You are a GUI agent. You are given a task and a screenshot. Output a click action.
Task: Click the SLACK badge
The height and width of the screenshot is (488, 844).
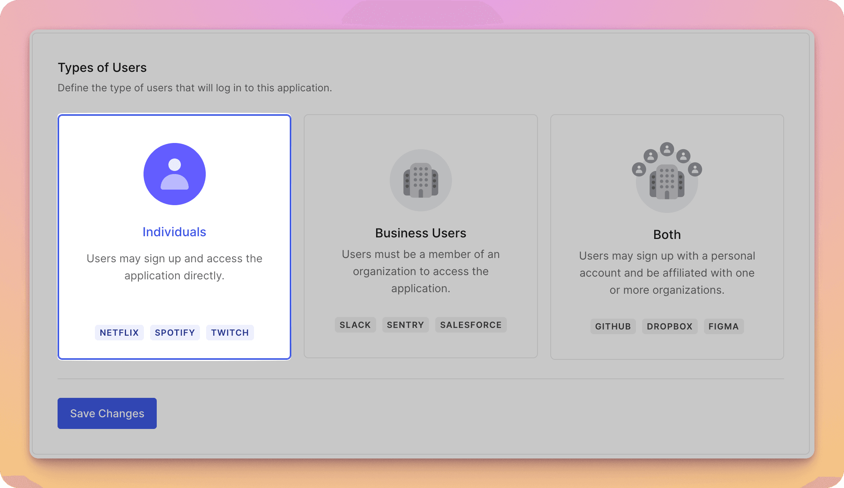click(x=355, y=324)
